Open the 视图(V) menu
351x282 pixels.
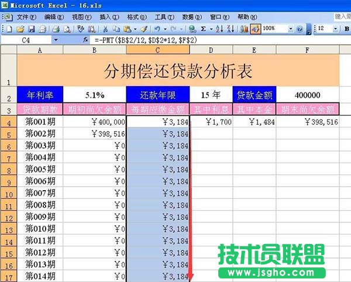pyautogui.click(x=81, y=17)
